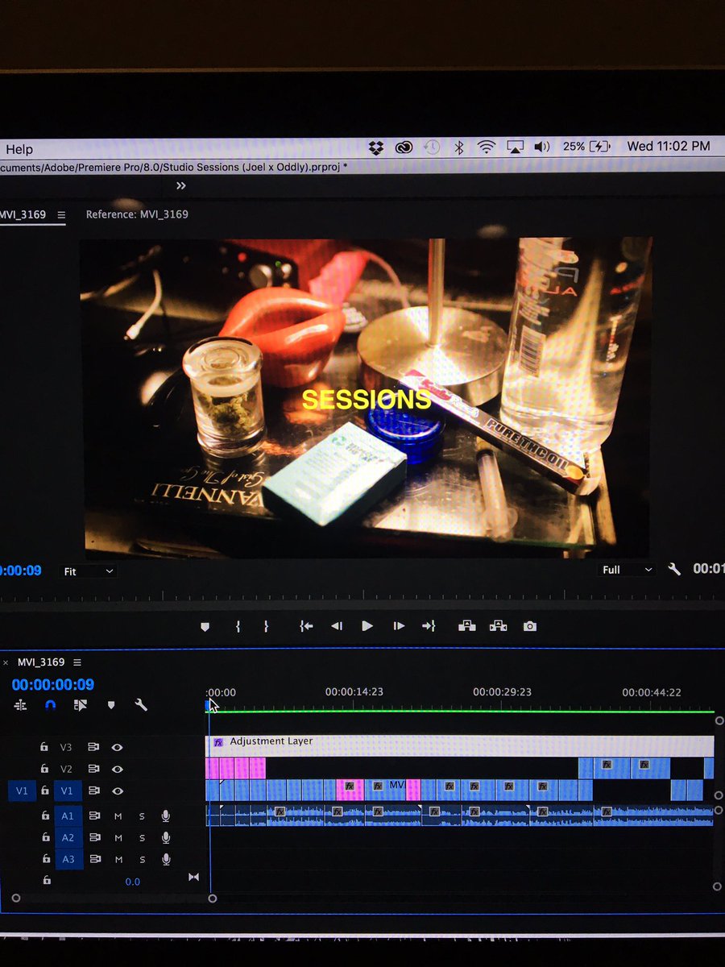This screenshot has height=967, width=725.
Task: Open the Help menu
Action: [19, 149]
